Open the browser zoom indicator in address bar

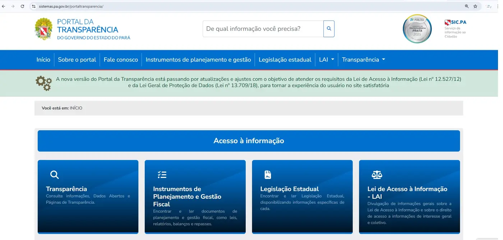[467, 6]
